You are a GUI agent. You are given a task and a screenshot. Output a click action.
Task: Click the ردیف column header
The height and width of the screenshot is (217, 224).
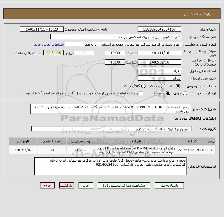(211, 141)
